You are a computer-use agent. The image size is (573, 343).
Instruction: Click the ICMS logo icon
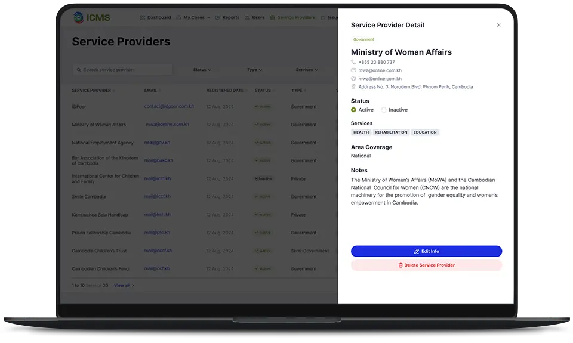coord(79,18)
